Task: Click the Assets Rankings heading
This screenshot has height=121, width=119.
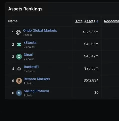Action: [25, 9]
